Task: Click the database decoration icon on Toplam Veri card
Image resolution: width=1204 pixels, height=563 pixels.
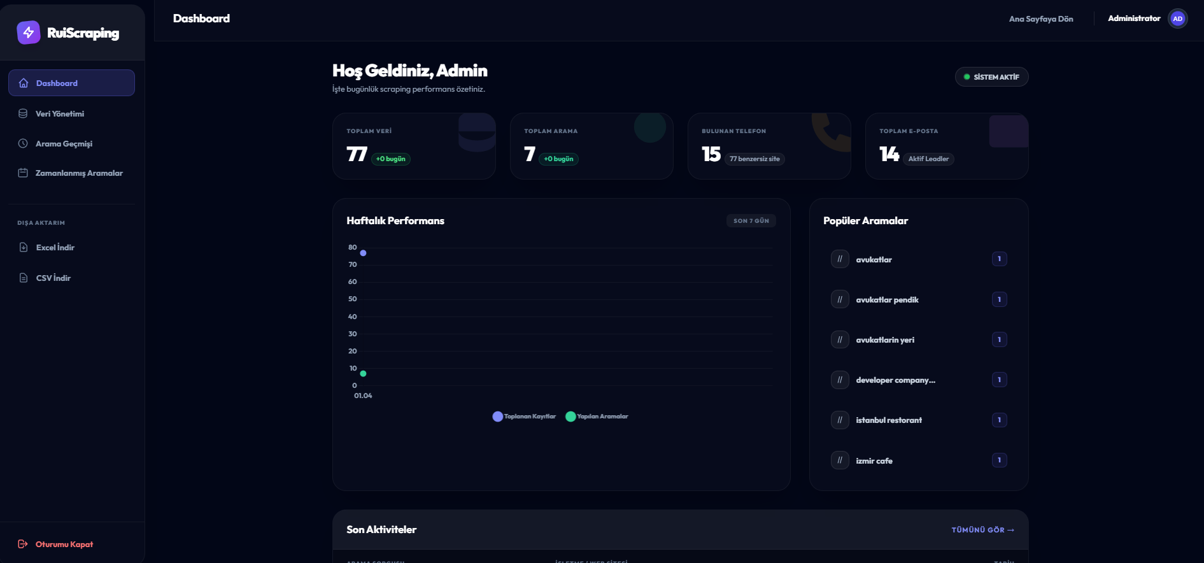Action: click(477, 132)
